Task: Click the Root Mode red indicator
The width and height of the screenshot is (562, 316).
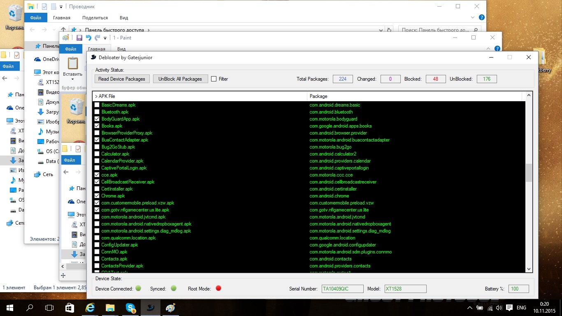Action: tap(218, 288)
